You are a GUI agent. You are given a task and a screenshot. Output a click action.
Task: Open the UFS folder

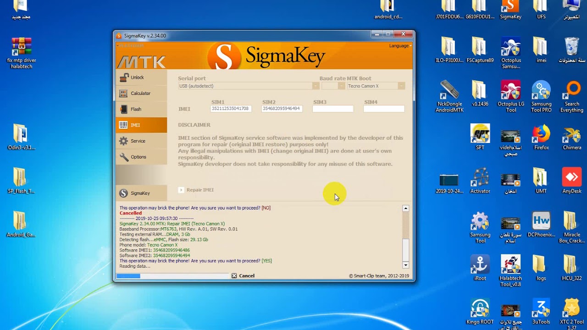tap(541, 10)
